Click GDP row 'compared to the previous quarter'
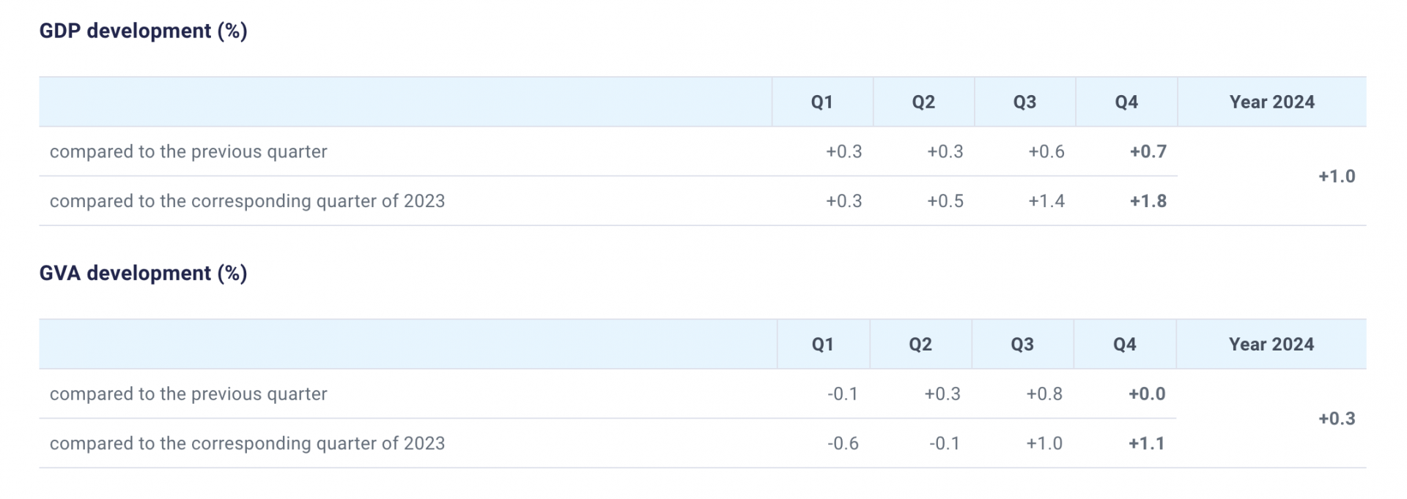 coord(188,151)
